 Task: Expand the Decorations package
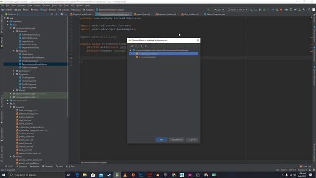(14, 71)
